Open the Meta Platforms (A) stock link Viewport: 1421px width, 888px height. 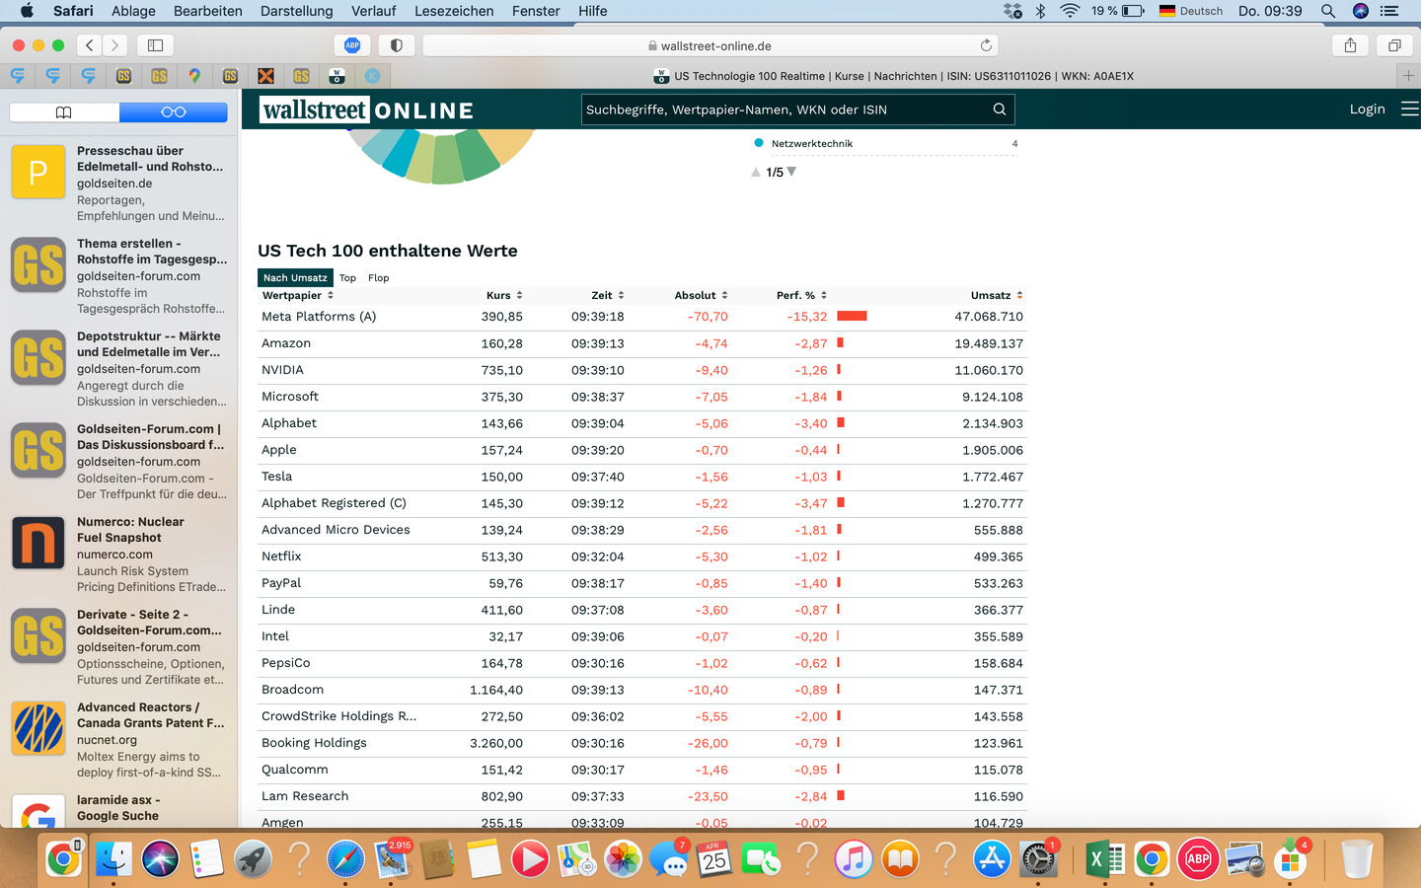pyautogui.click(x=319, y=317)
